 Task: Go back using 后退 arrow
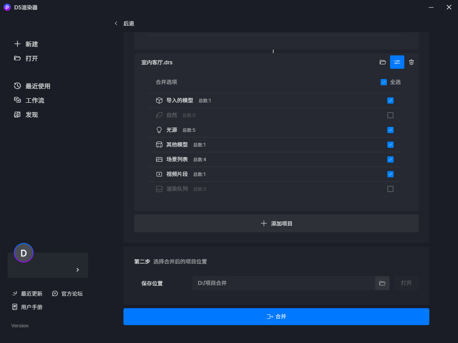[116, 23]
